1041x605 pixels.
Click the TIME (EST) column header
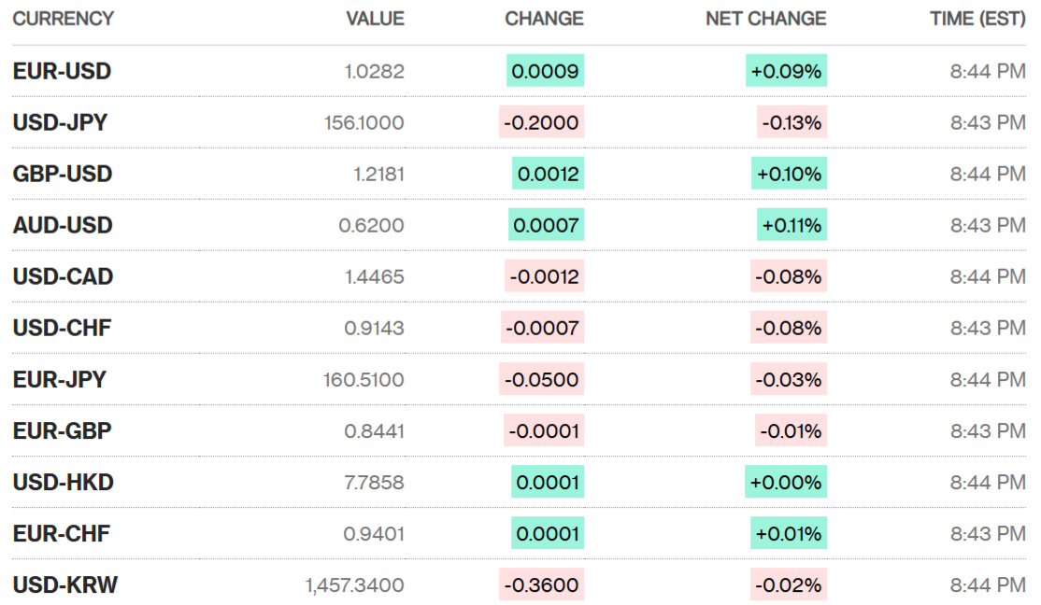point(977,19)
